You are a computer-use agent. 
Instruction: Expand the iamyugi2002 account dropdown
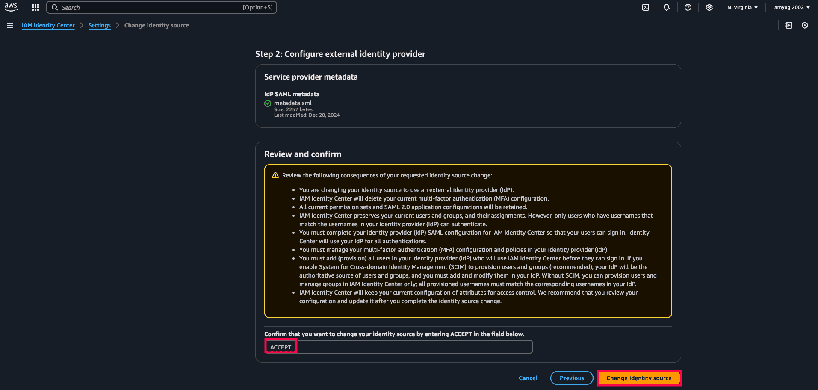coord(790,7)
